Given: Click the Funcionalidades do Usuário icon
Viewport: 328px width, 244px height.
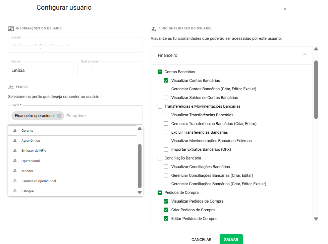Looking at the screenshot, I should (154, 29).
